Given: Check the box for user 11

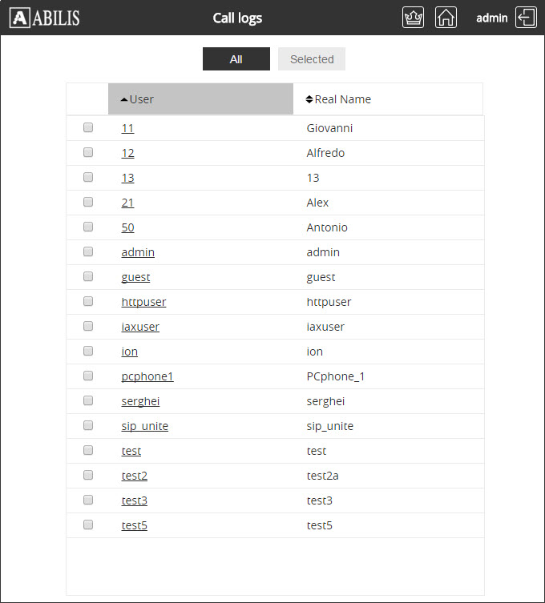Looking at the screenshot, I should click(88, 127).
